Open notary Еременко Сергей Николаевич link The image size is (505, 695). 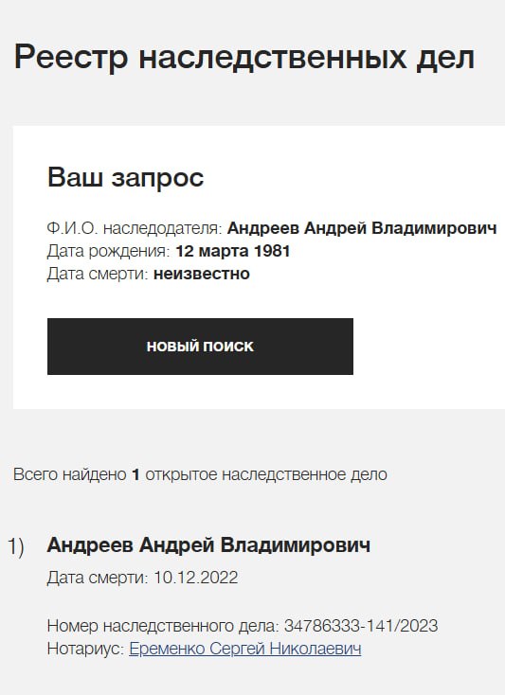244,649
